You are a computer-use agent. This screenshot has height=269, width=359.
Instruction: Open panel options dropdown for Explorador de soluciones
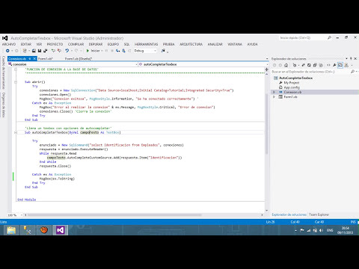(346, 59)
